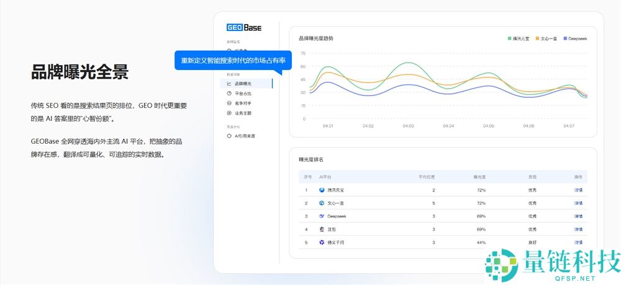Viewport: 621px width, 285px height.
Task: Toggle the orange 文心一言 legend swatch
Action: (537, 38)
